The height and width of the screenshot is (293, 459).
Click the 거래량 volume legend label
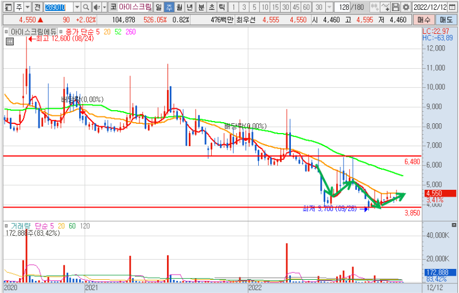pos(21,226)
